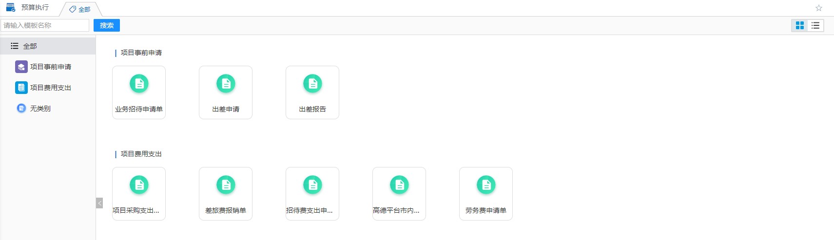Switch to the 全部 tab
Image resolution: width=834 pixels, height=240 pixels.
tap(81, 9)
